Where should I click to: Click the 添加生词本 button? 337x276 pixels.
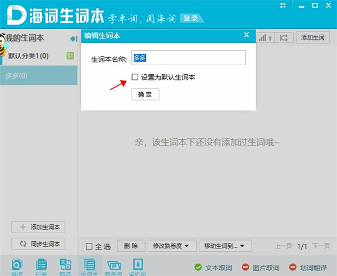pyautogui.click(x=38, y=227)
